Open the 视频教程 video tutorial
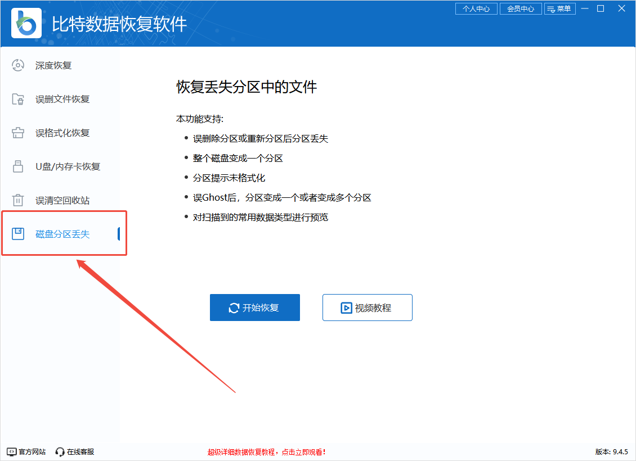 [368, 308]
